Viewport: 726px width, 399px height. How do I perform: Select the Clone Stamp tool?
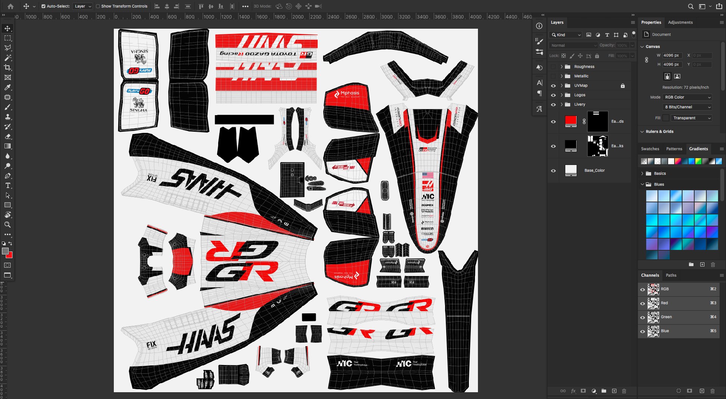[x=8, y=117]
